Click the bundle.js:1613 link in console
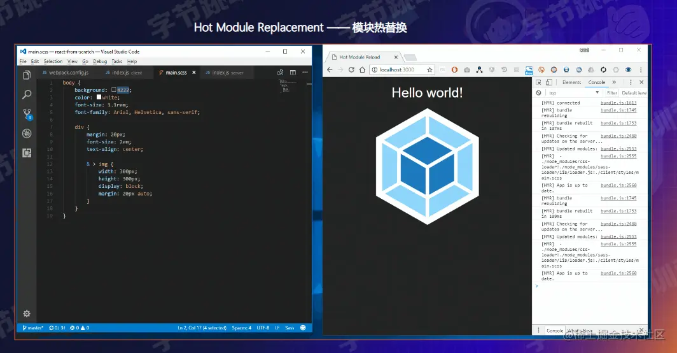This screenshot has width=677, height=353. click(x=618, y=103)
